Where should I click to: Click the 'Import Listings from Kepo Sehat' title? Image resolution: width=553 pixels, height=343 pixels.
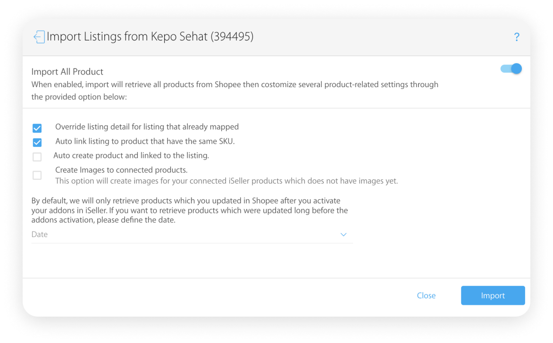(150, 37)
